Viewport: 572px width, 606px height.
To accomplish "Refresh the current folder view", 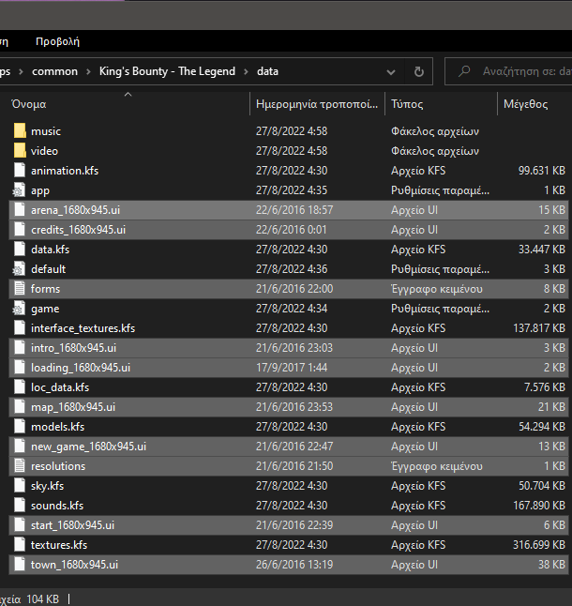I will tap(418, 71).
